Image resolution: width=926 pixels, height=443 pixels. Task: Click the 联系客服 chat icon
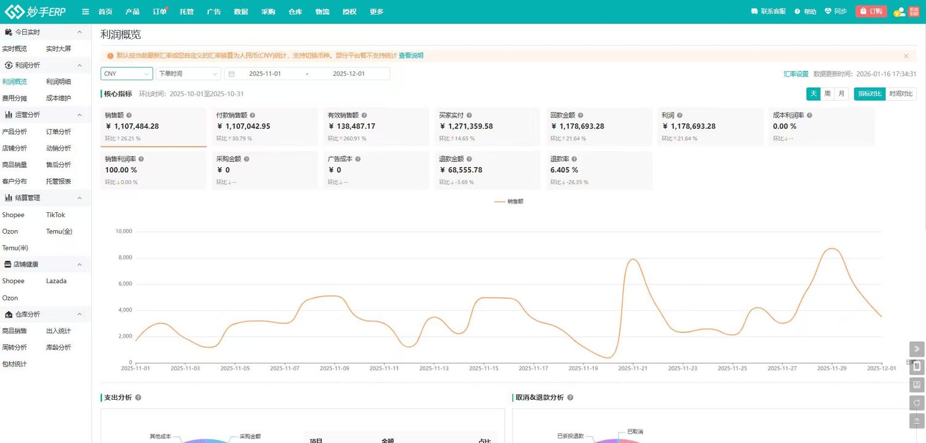754,12
